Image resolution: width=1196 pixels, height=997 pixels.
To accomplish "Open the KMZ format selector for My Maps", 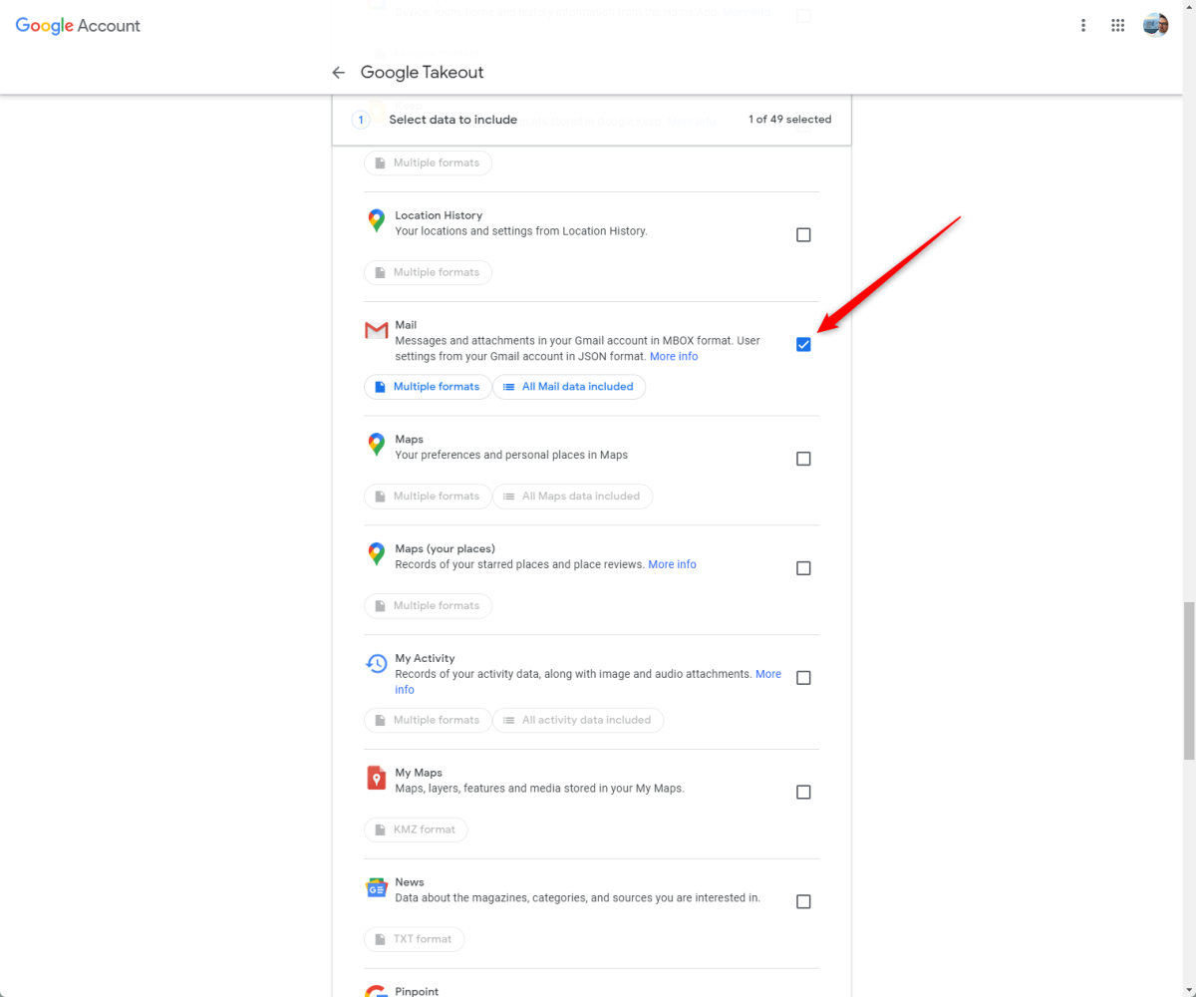I will [x=416, y=829].
